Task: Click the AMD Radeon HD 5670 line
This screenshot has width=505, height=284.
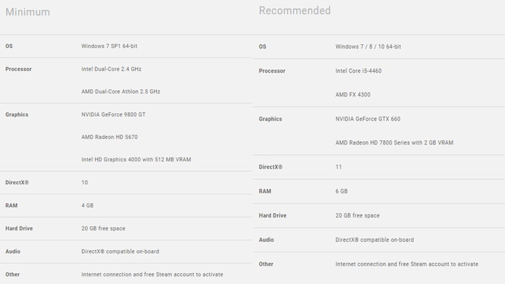Action: pyautogui.click(x=109, y=137)
